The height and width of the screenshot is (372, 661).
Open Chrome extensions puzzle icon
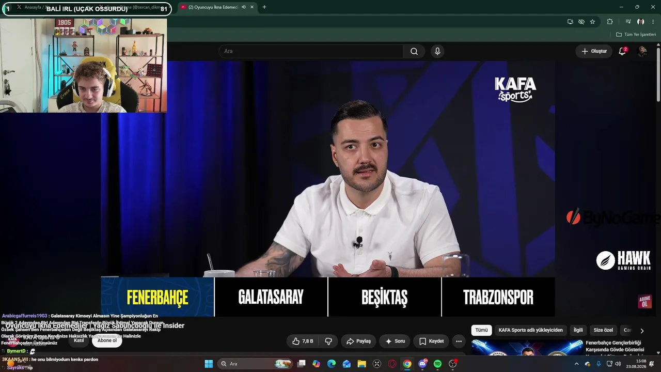610,22
